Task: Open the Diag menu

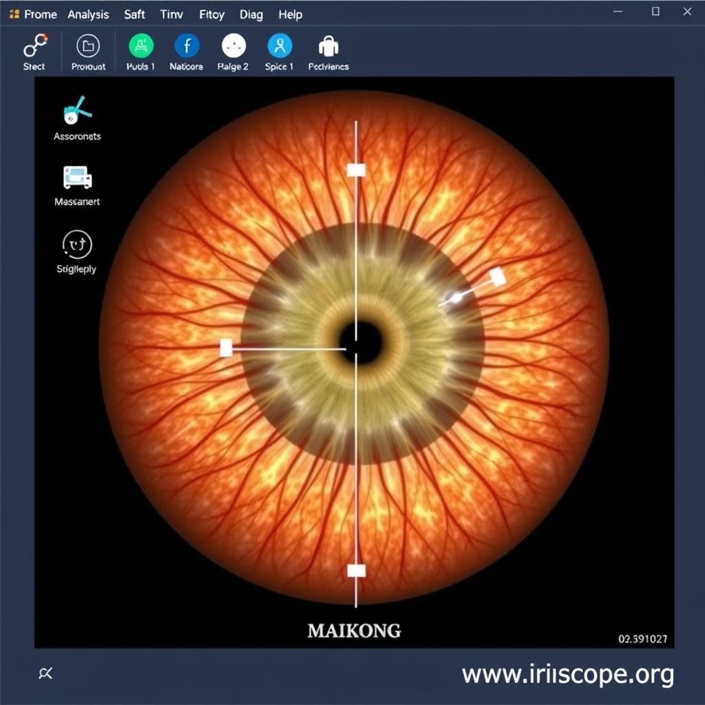Action: (251, 14)
